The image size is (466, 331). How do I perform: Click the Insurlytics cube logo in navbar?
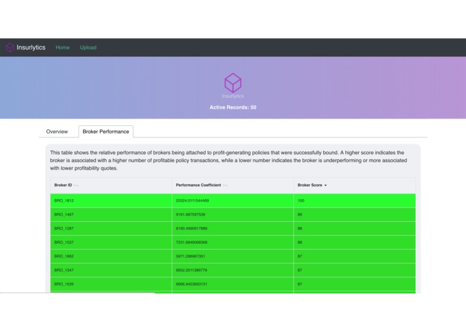[x=10, y=48]
